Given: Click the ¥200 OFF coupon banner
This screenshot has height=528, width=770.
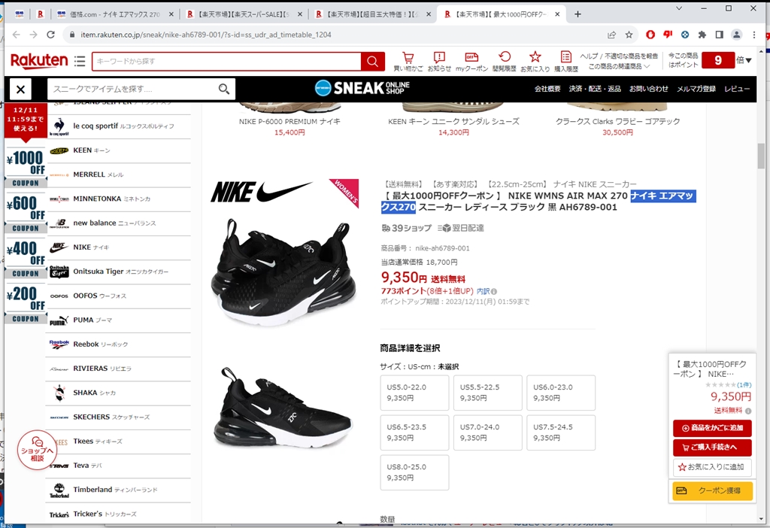Looking at the screenshot, I should [x=26, y=304].
